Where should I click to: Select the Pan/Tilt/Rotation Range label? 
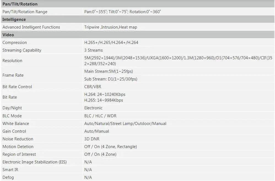pos(25,12)
